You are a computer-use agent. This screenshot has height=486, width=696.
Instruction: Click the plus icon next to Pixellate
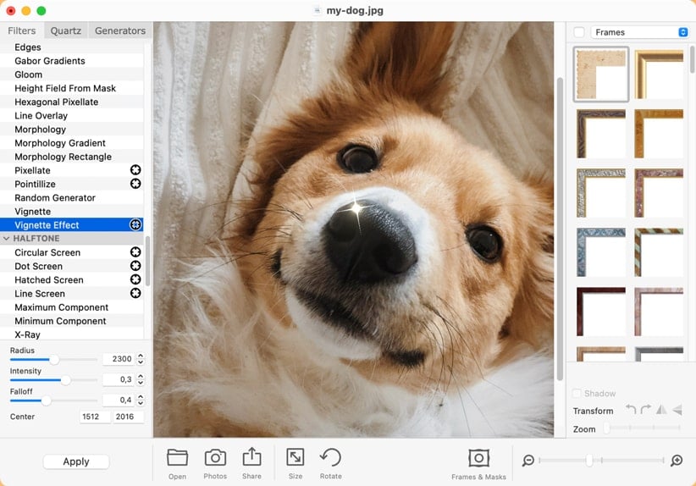[135, 170]
